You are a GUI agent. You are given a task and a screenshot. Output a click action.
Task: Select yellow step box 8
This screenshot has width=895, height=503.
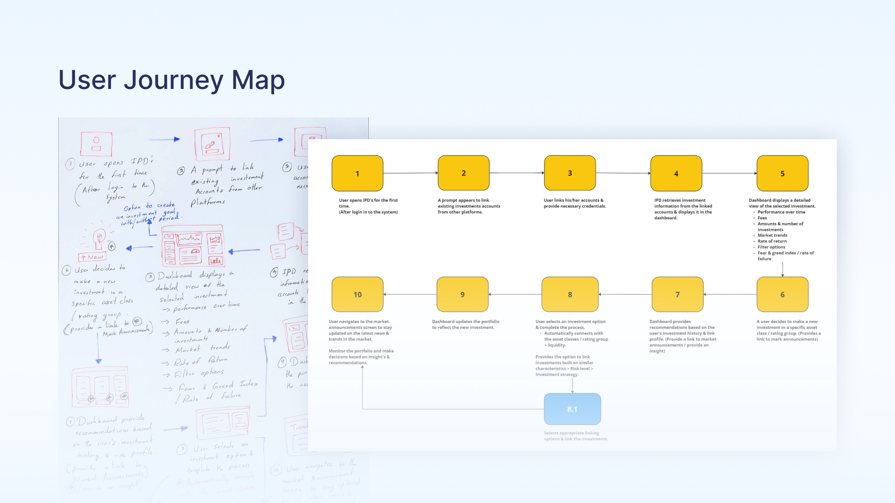[x=570, y=294]
